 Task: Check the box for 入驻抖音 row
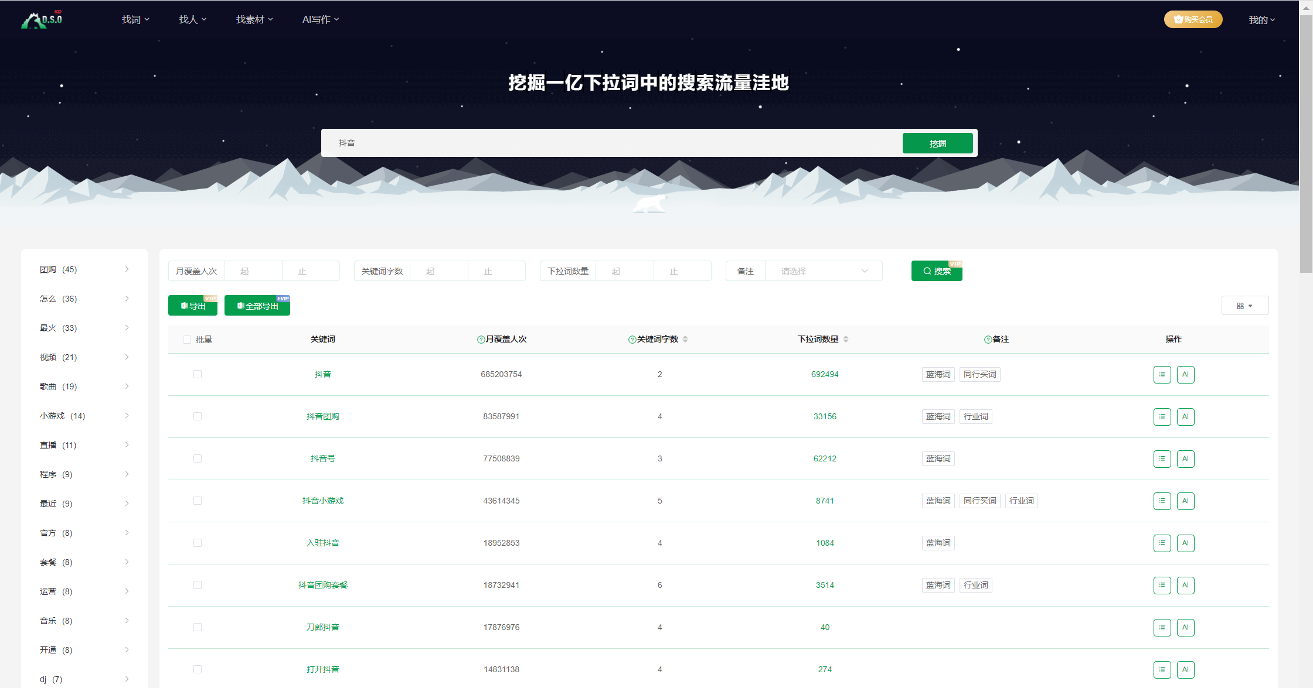pyautogui.click(x=198, y=543)
